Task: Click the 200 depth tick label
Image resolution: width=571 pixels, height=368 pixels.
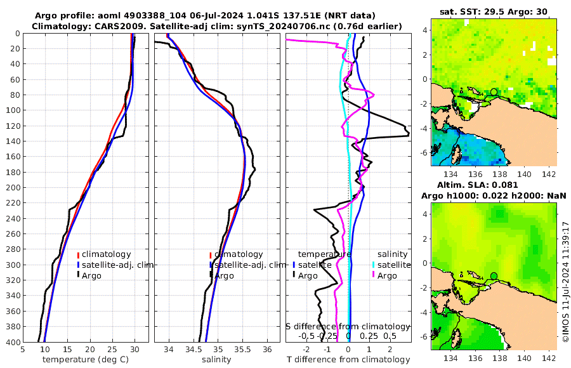Action: [13, 188]
